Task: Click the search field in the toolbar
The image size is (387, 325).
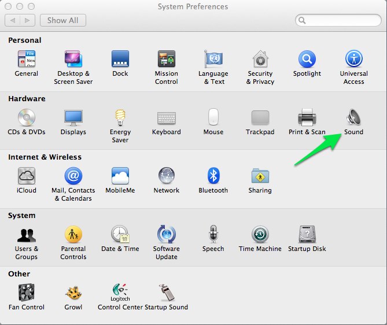Action: tap(338, 20)
